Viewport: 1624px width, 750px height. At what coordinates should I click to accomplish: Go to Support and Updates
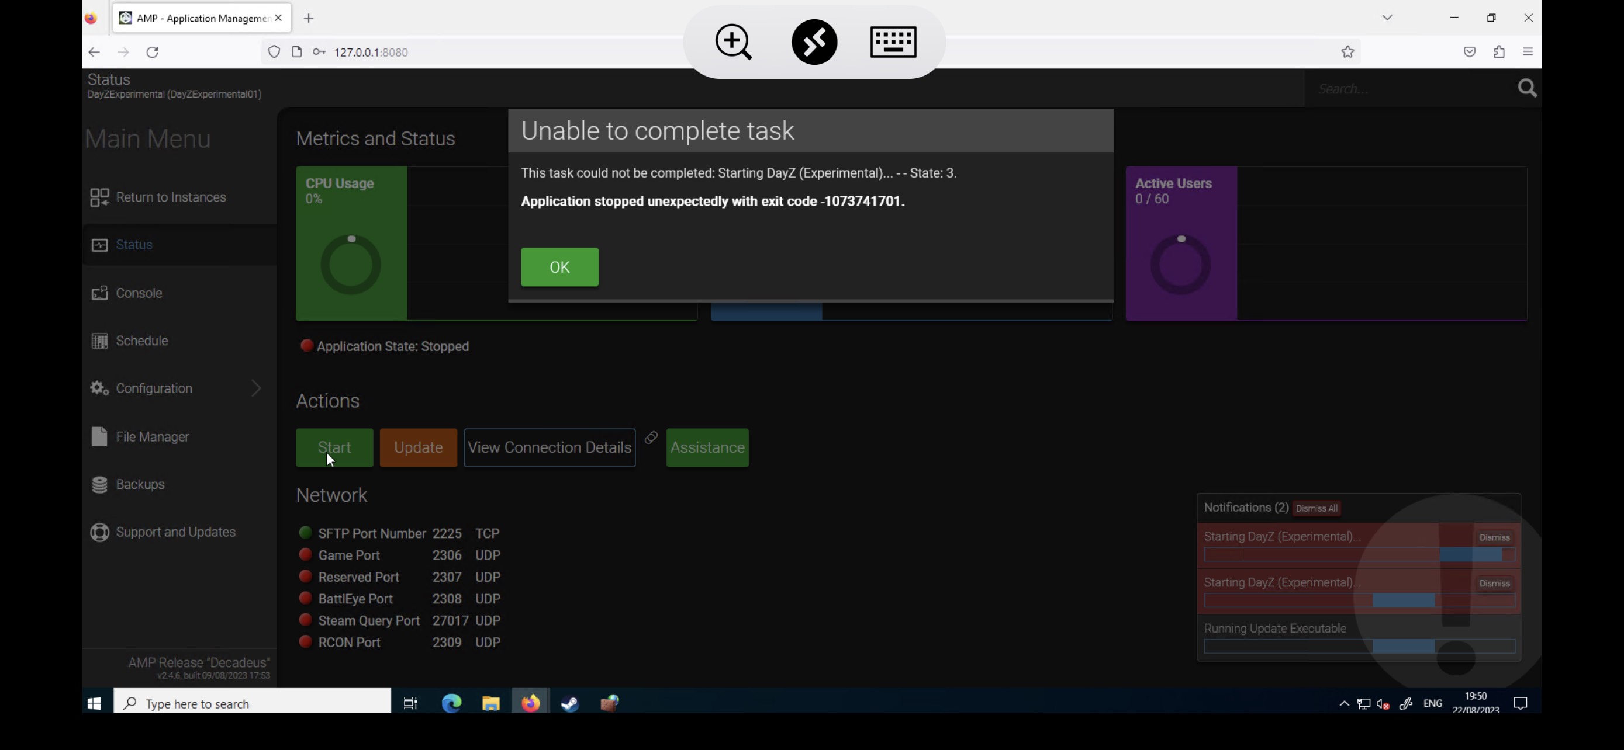pyautogui.click(x=179, y=532)
